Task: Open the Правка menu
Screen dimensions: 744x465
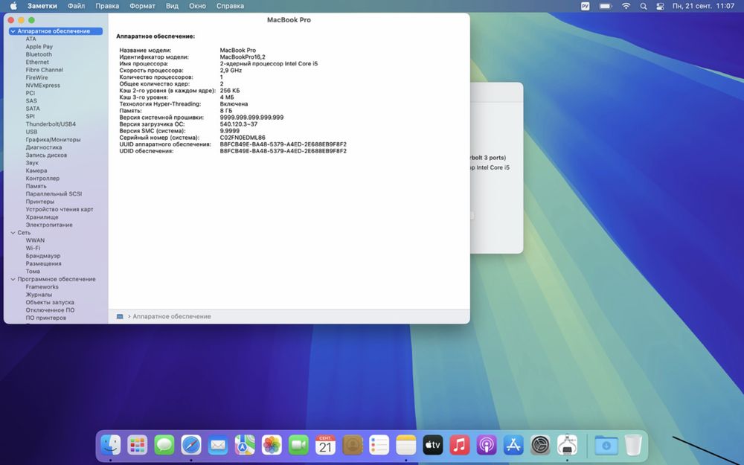Action: (x=107, y=6)
